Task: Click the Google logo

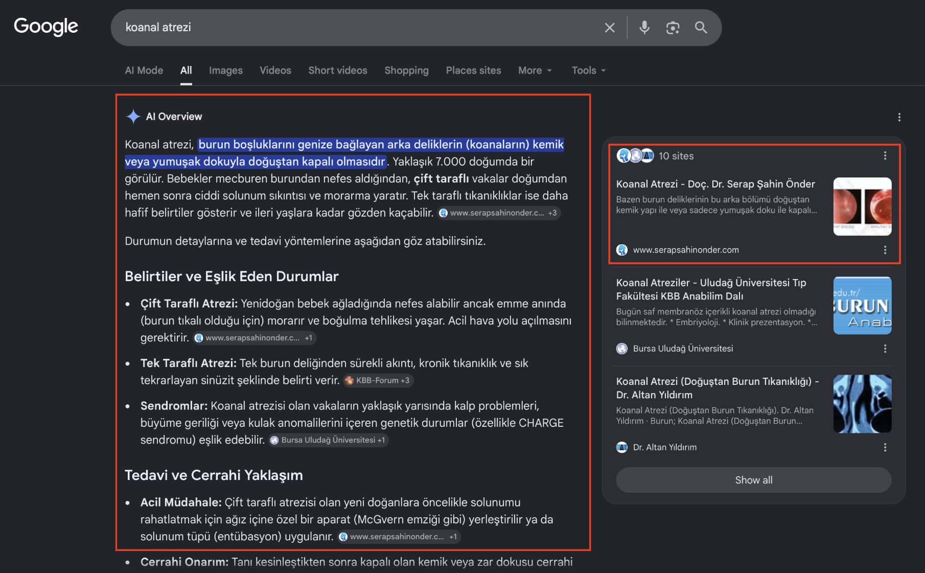Action: pos(46,27)
